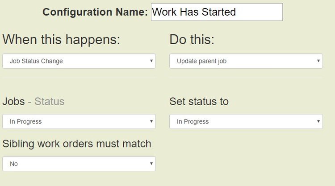Click the grey Status word beside Jobs
Image resolution: width=335 pixels, height=186 pixels.
coord(49,101)
